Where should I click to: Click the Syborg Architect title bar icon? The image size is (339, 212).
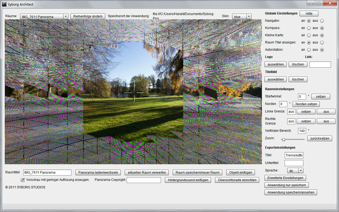pos(4,5)
